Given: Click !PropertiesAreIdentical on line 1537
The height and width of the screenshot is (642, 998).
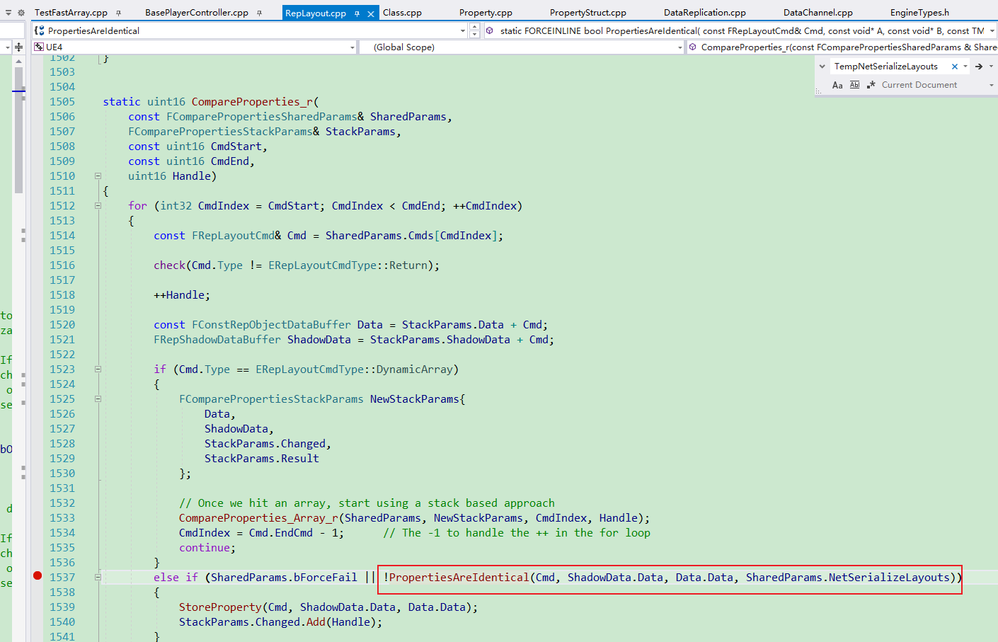Looking at the screenshot, I should (456, 578).
